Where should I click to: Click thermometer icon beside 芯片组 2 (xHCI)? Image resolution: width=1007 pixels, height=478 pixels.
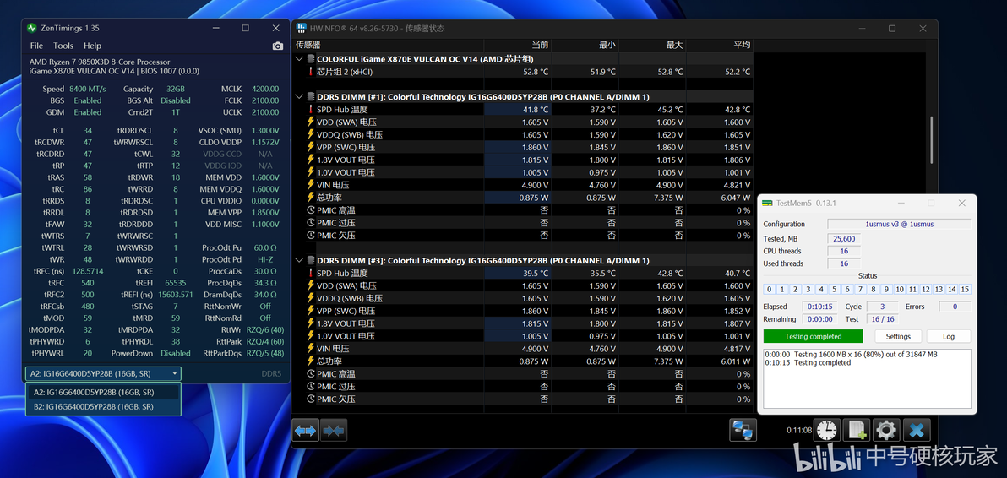coord(311,72)
